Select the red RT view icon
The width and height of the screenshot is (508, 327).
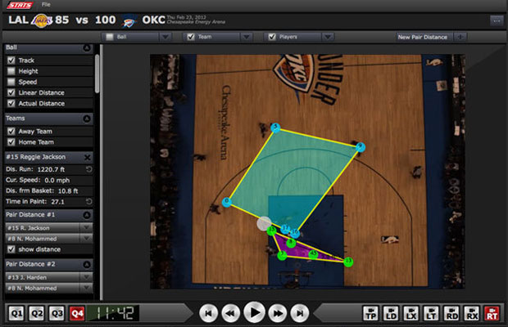(492, 312)
